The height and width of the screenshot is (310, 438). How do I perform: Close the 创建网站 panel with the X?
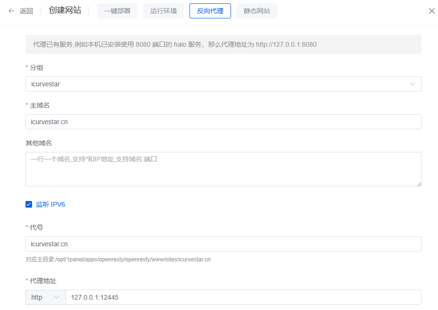click(x=431, y=11)
